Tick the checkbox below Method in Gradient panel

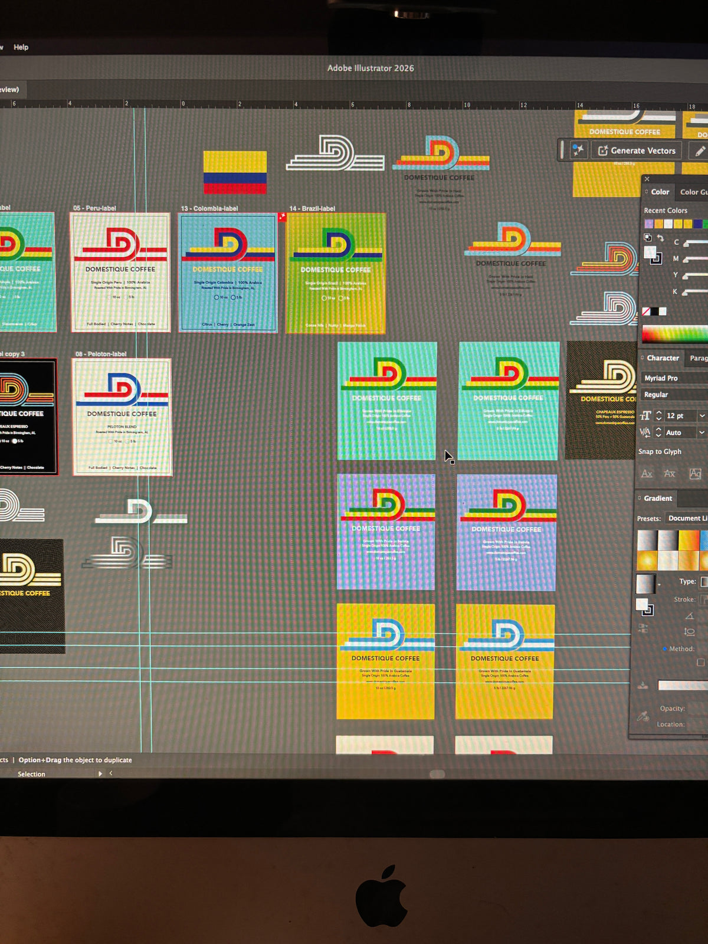pos(700,663)
